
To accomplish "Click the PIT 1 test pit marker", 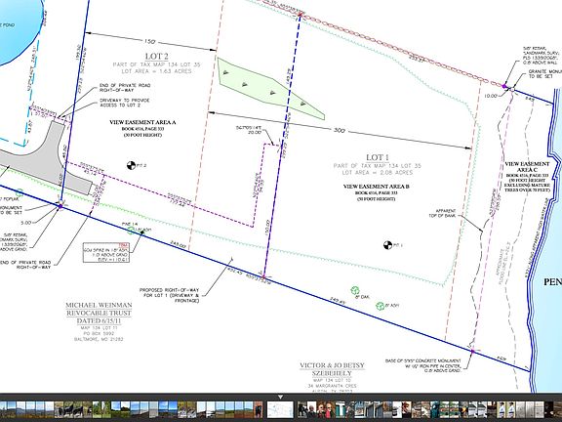I will [387, 245].
